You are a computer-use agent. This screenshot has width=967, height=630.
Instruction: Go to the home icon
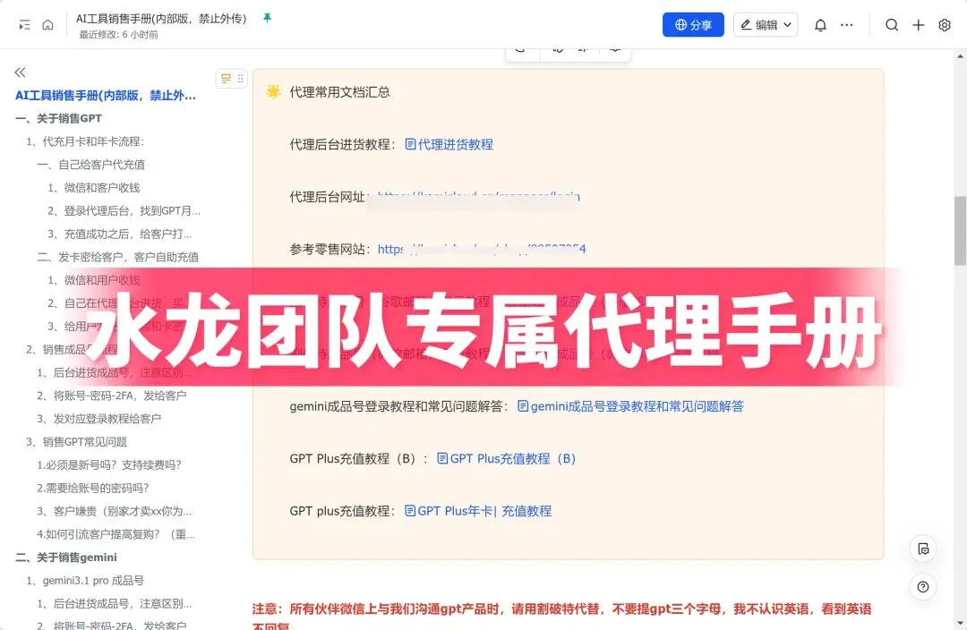[x=47, y=25]
